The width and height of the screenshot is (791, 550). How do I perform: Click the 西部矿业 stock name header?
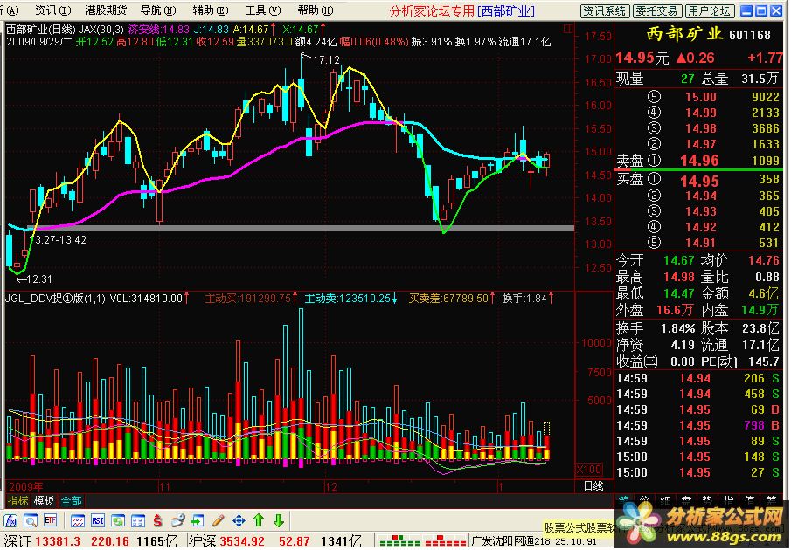(x=684, y=34)
